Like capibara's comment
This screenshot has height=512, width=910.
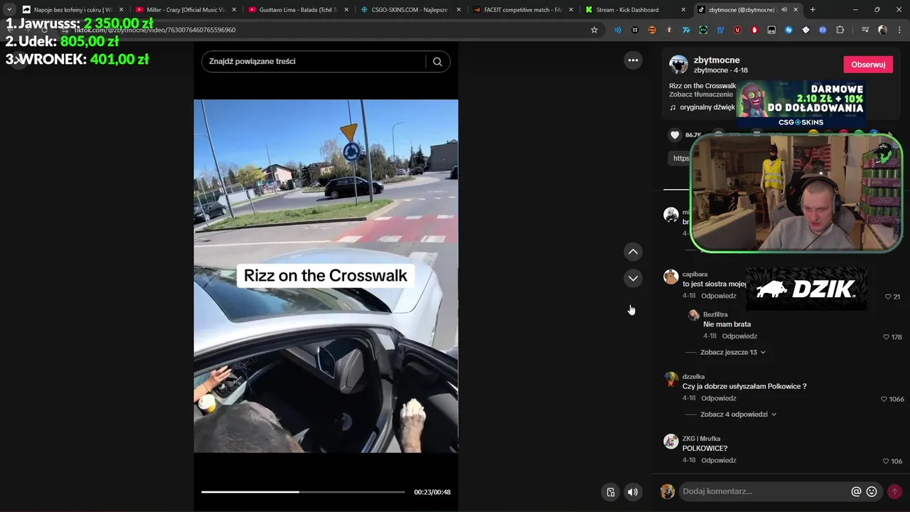[x=888, y=297]
